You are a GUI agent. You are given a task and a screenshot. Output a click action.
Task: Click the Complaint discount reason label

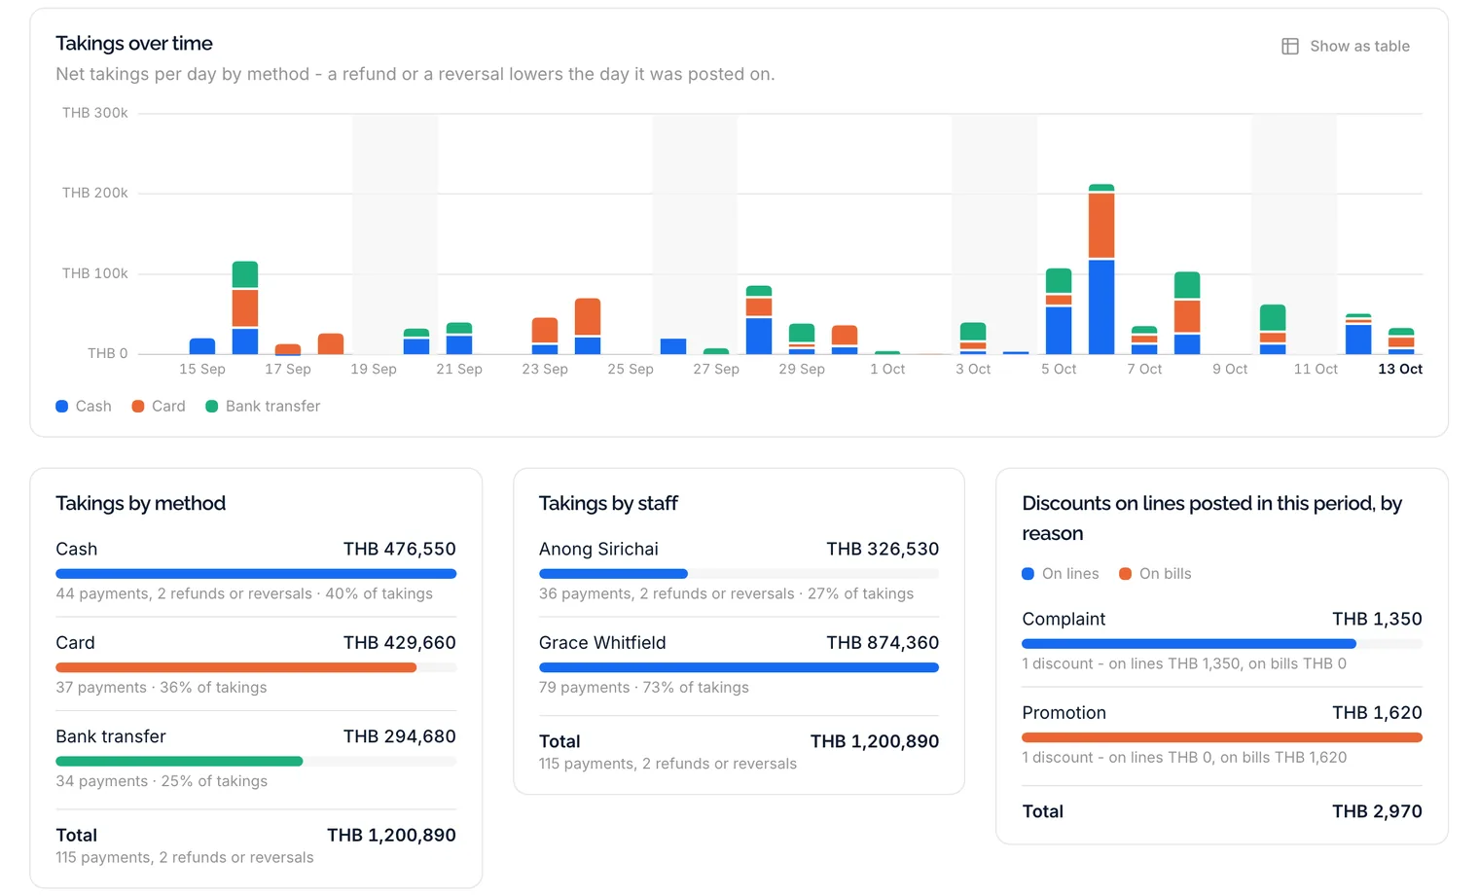(1064, 620)
